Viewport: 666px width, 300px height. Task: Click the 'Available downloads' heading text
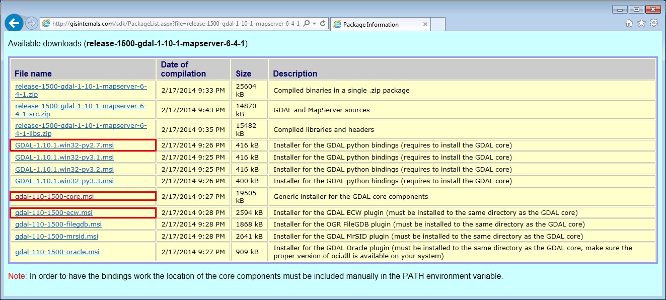[x=129, y=44]
